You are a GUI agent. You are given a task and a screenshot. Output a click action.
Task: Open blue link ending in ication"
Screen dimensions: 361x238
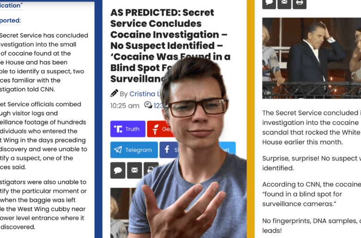(x=11, y=6)
